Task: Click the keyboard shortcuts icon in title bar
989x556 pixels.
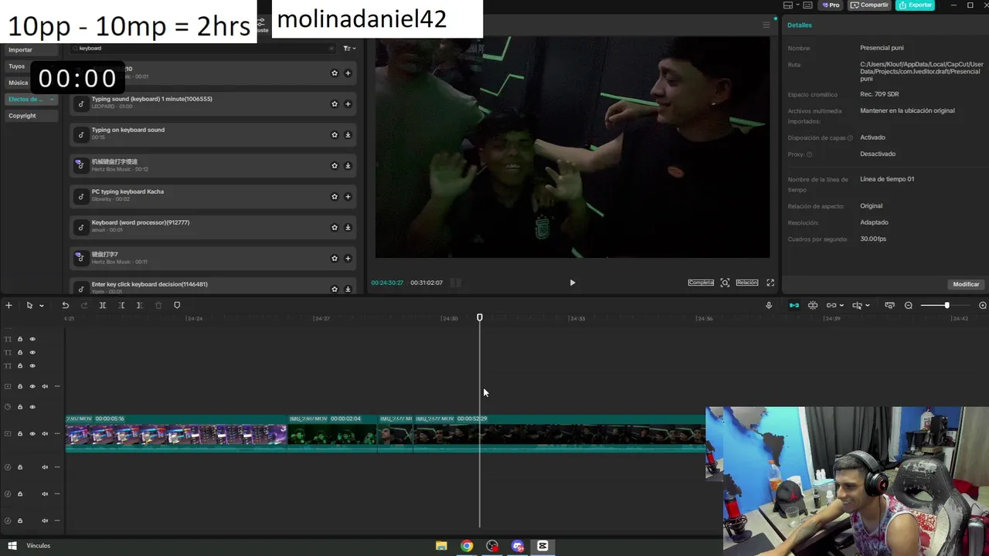Action: 809,5
